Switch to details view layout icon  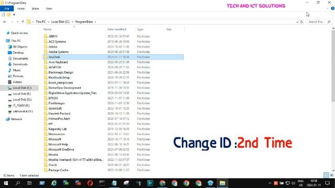click(x=326, y=175)
